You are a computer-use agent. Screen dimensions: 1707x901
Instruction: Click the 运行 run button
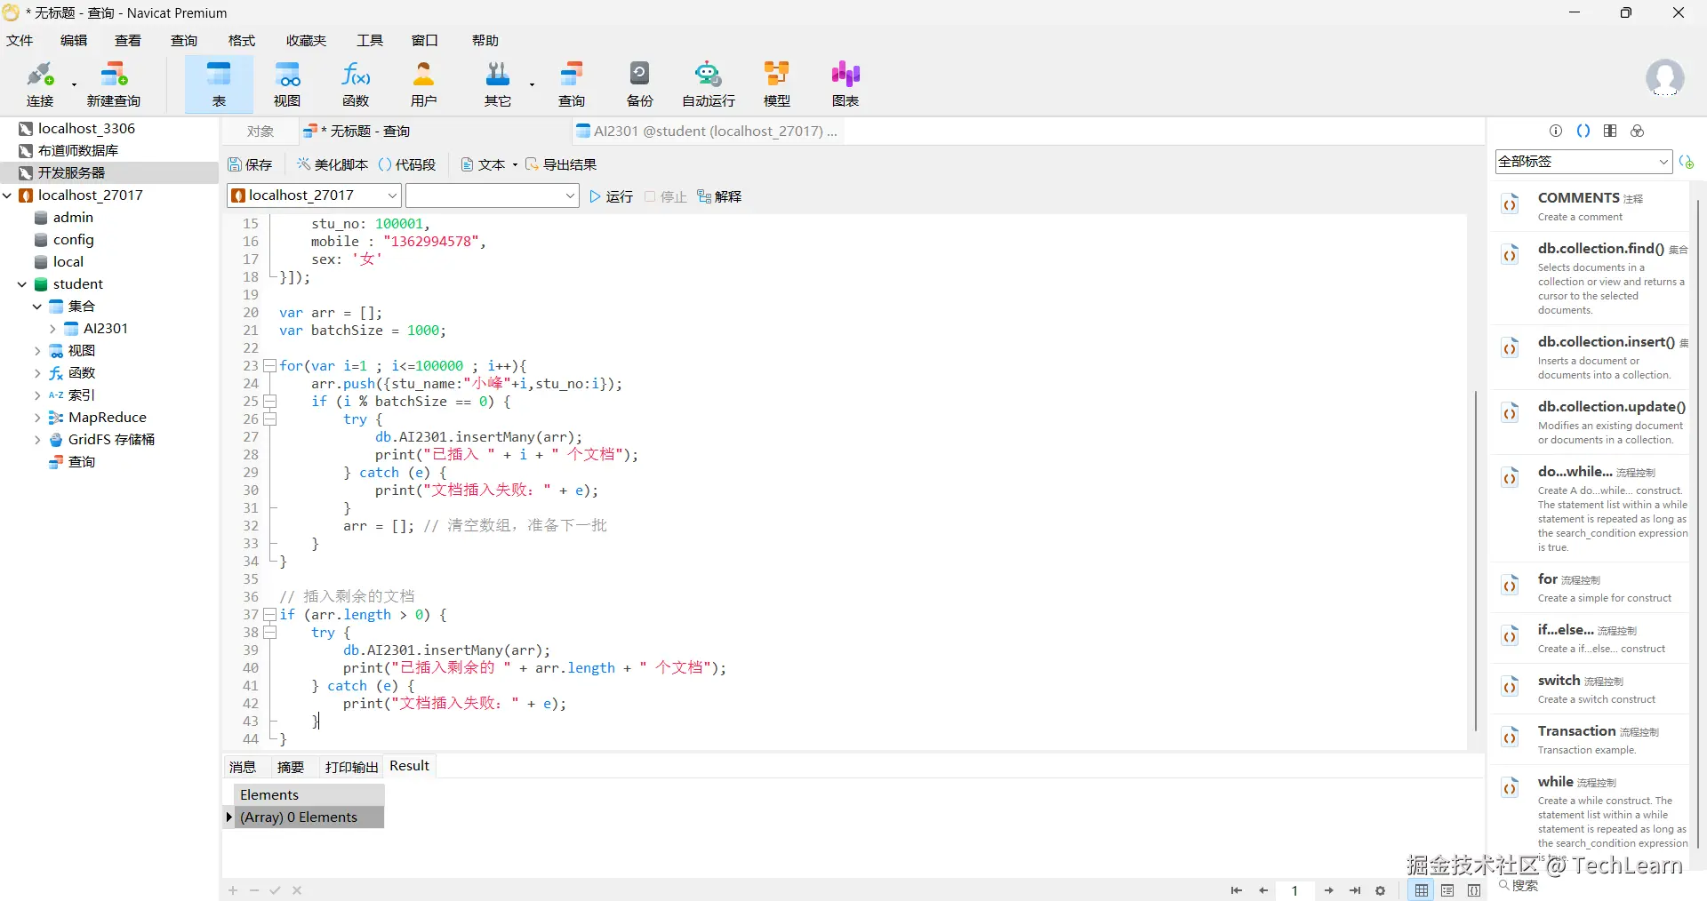click(612, 196)
